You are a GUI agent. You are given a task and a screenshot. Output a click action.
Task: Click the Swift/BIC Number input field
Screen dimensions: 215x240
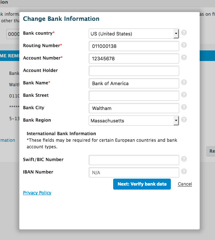coord(134,160)
